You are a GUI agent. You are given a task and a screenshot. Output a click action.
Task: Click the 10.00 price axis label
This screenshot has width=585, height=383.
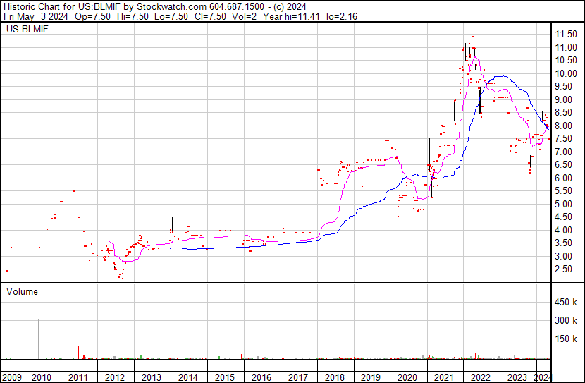pyautogui.click(x=566, y=73)
